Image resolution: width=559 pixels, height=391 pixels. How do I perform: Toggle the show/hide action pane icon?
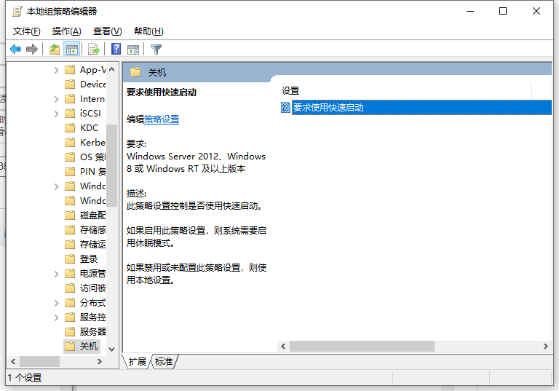click(x=133, y=50)
